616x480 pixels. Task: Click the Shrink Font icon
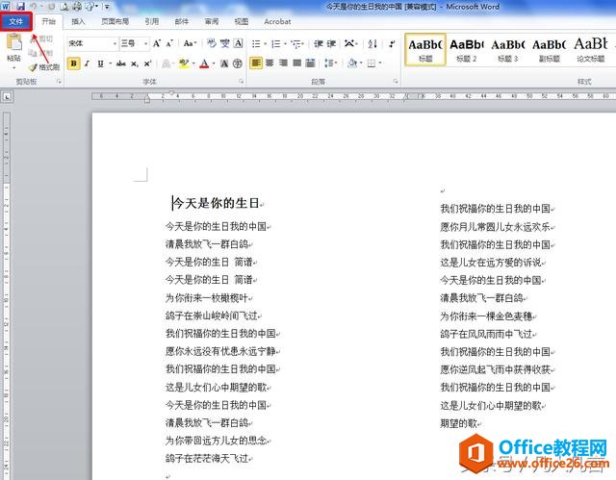click(x=169, y=43)
